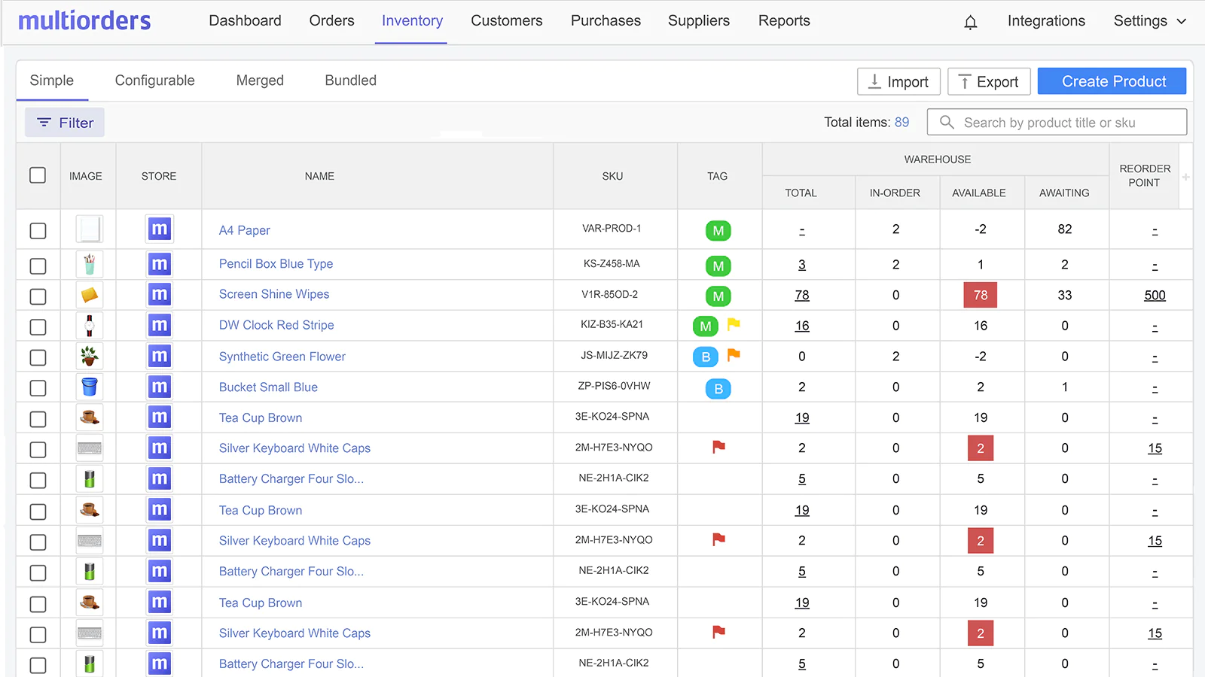Viewport: 1205px width, 677px height.
Task: Select the red flag on Silver Keyboard White Caps
Action: pyautogui.click(x=718, y=448)
